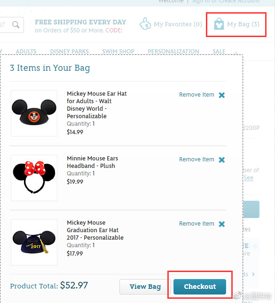Image resolution: width=275 pixels, height=303 pixels.
Task: Remove Mickey Mouse Ear Hat with X icon
Action: coord(222,95)
